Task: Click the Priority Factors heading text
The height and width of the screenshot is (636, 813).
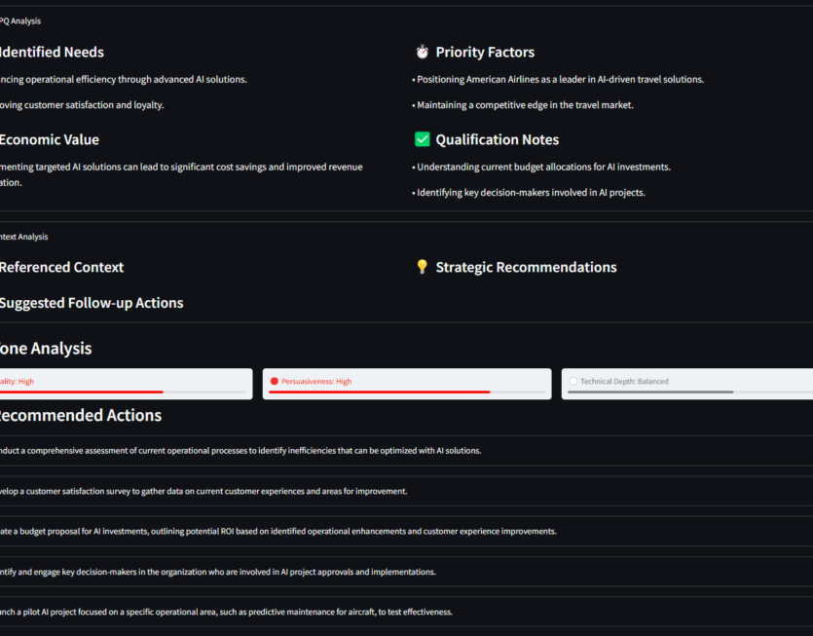Action: click(x=485, y=53)
